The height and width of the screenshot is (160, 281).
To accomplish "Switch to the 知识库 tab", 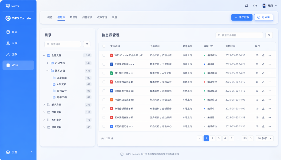I will [x=74, y=17].
